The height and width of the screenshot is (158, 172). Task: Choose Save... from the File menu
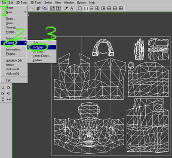tap(14, 23)
